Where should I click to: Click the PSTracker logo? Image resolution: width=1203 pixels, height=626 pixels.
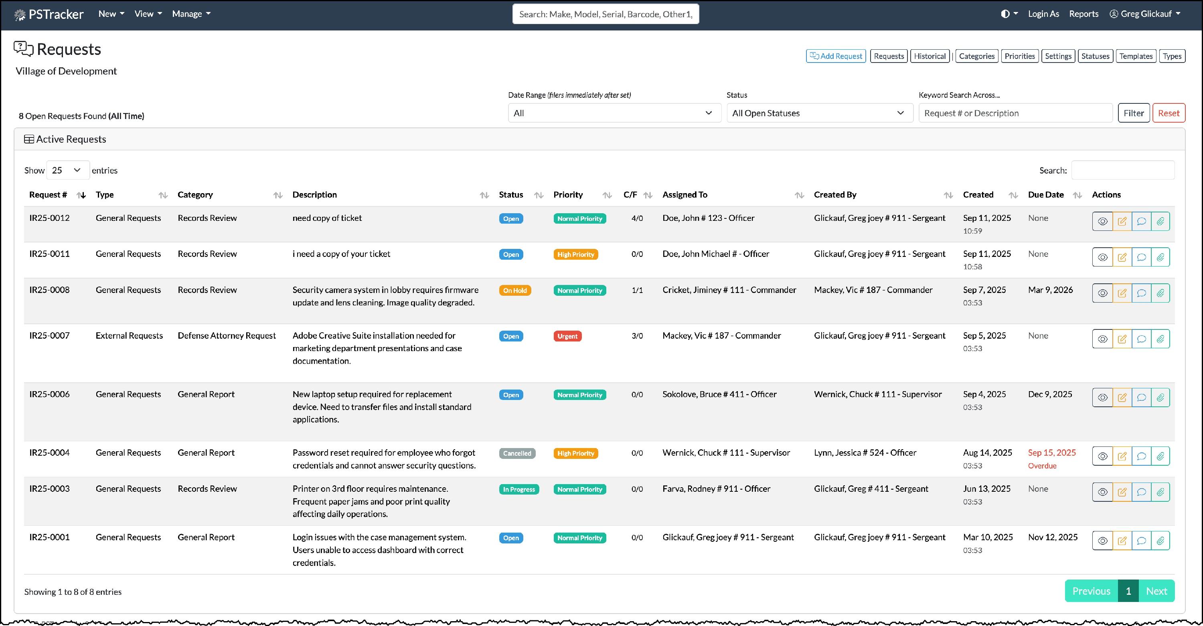pyautogui.click(x=49, y=14)
